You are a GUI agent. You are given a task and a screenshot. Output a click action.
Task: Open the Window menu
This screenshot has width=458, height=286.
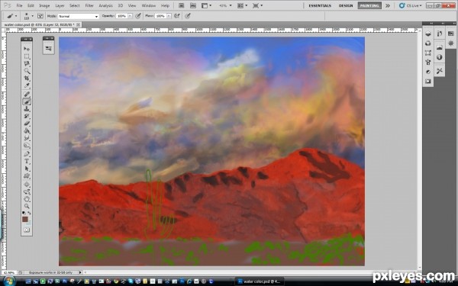coord(148,5)
